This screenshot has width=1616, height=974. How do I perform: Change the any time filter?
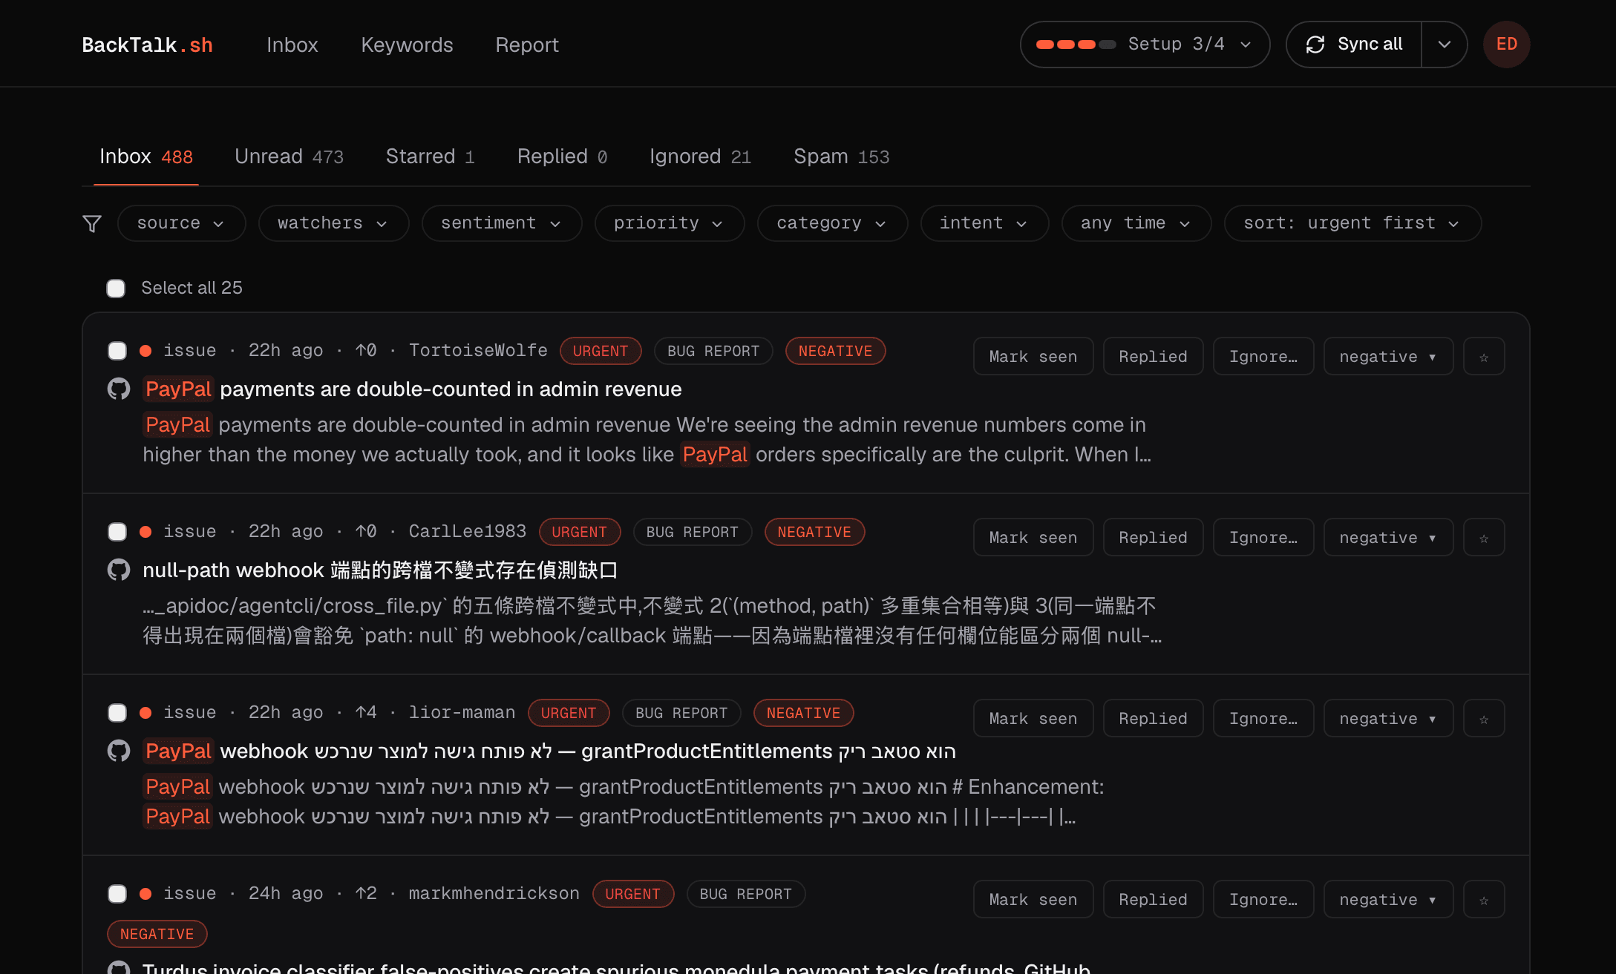pos(1136,223)
